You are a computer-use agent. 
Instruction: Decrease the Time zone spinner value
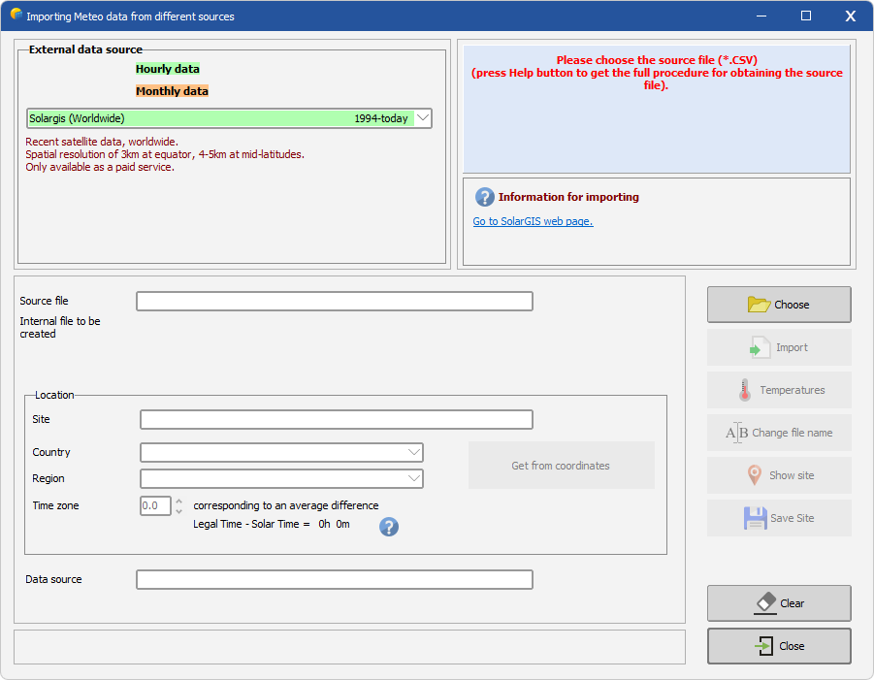(178, 510)
